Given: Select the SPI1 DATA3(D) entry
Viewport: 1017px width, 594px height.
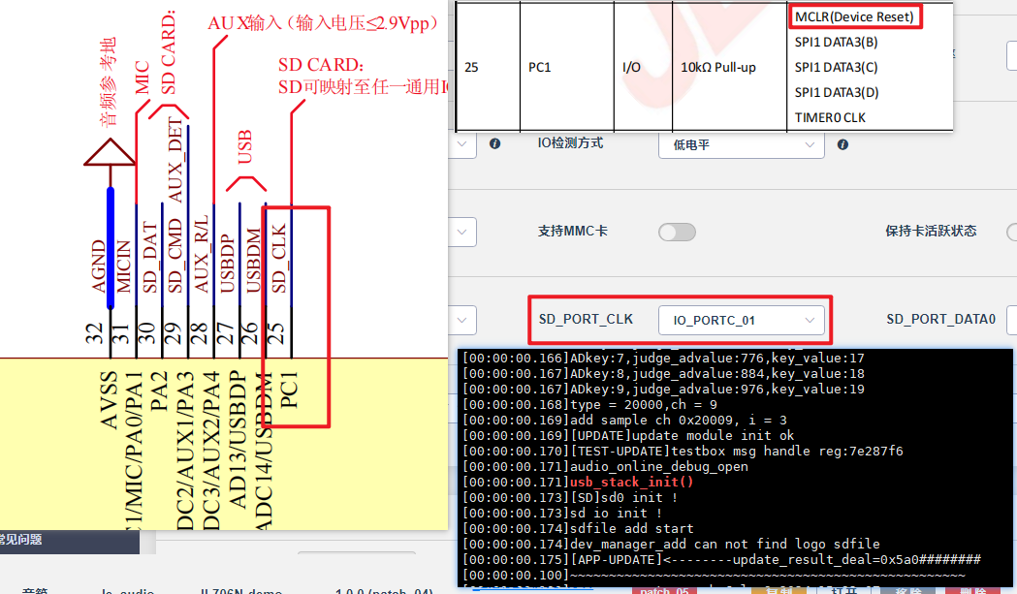Looking at the screenshot, I should point(837,93).
